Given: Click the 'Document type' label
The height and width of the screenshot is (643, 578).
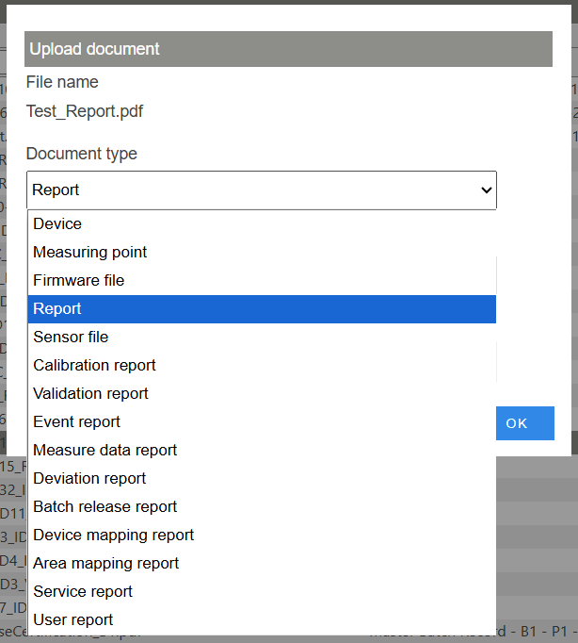Looking at the screenshot, I should pyautogui.click(x=82, y=154).
